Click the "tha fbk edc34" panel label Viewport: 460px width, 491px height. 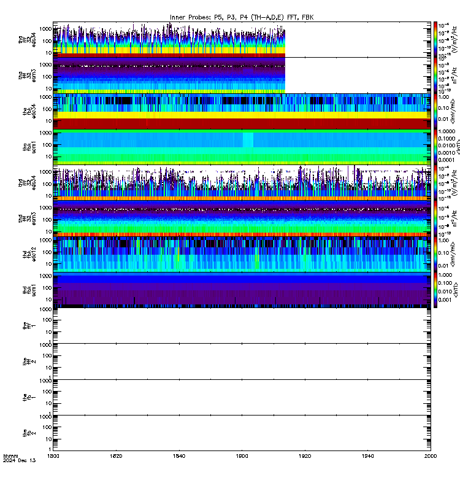pyautogui.click(x=29, y=112)
